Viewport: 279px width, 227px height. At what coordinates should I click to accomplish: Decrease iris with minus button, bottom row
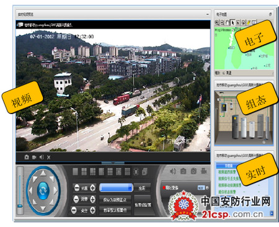(74, 210)
